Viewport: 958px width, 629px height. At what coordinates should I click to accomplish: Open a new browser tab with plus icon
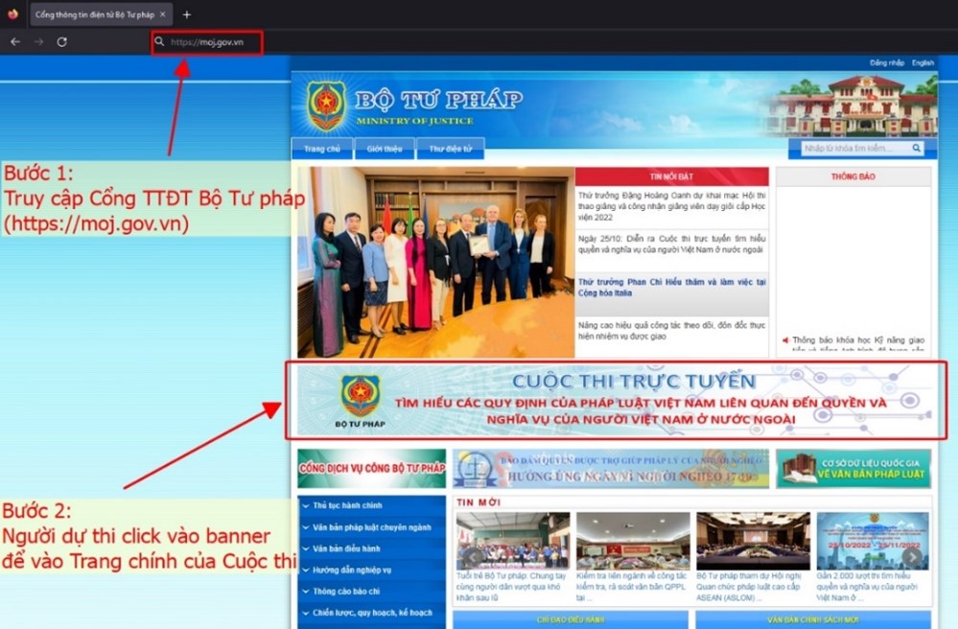187,14
